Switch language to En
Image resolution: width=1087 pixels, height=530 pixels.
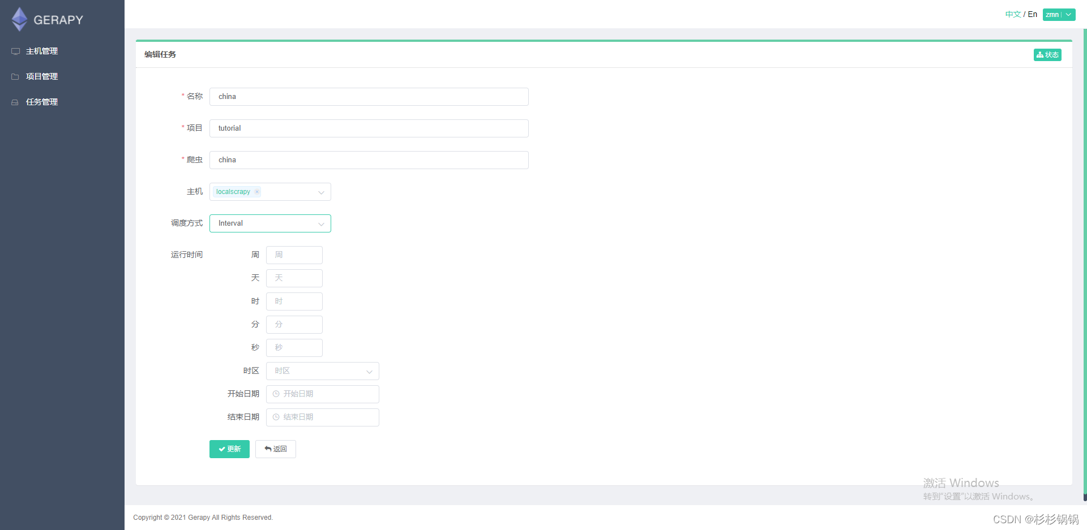coord(1033,15)
